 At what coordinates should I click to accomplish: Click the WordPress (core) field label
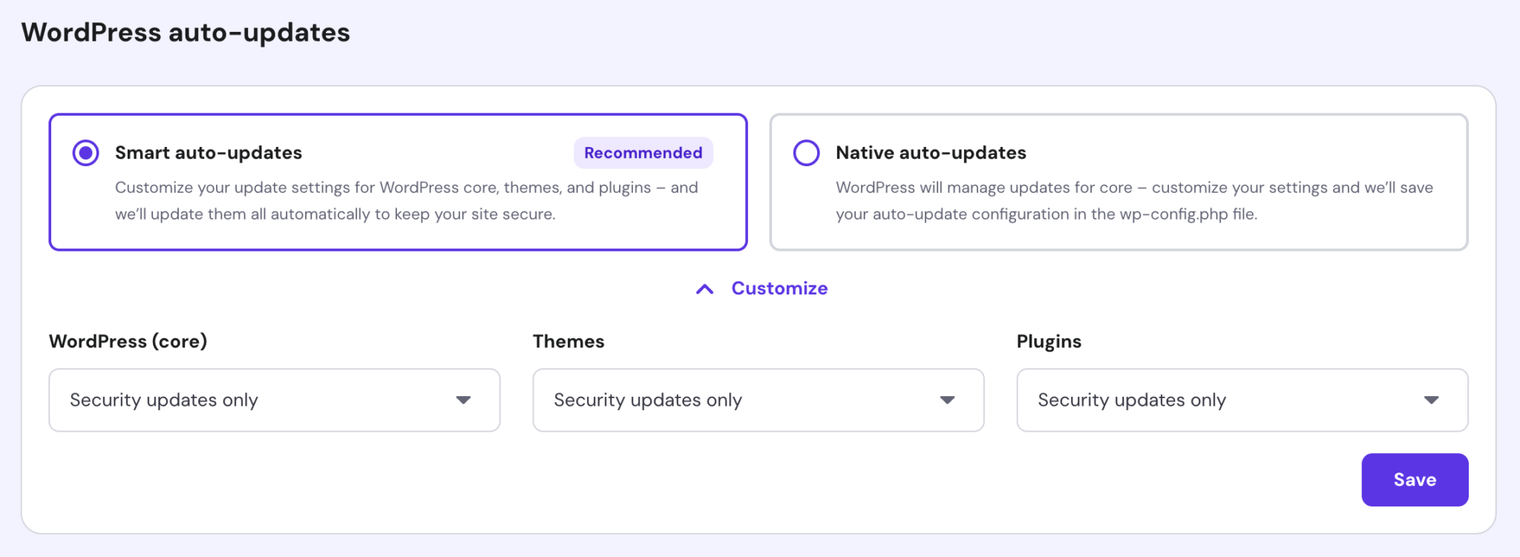pyautogui.click(x=128, y=341)
